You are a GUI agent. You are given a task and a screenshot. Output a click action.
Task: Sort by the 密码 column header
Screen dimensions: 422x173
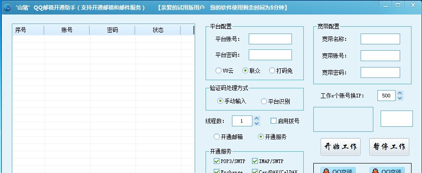[x=112, y=30]
